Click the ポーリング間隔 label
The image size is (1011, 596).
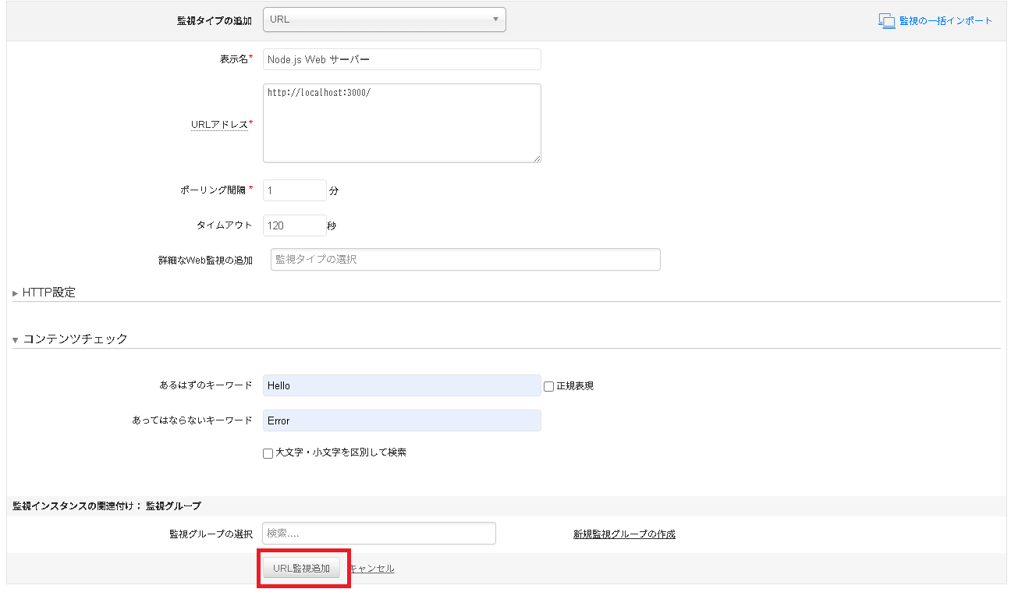click(216, 190)
